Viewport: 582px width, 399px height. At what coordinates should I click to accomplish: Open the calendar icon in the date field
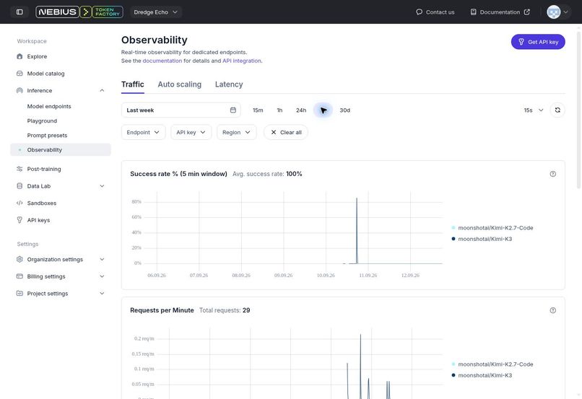click(x=233, y=110)
